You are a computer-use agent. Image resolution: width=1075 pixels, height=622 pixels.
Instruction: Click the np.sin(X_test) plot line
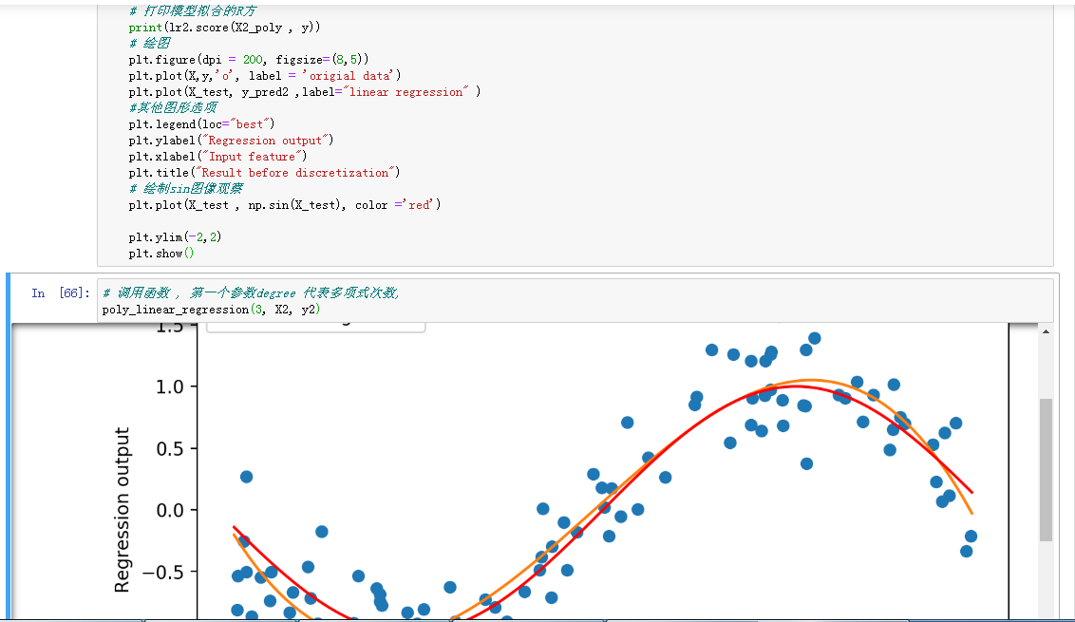coord(285,205)
